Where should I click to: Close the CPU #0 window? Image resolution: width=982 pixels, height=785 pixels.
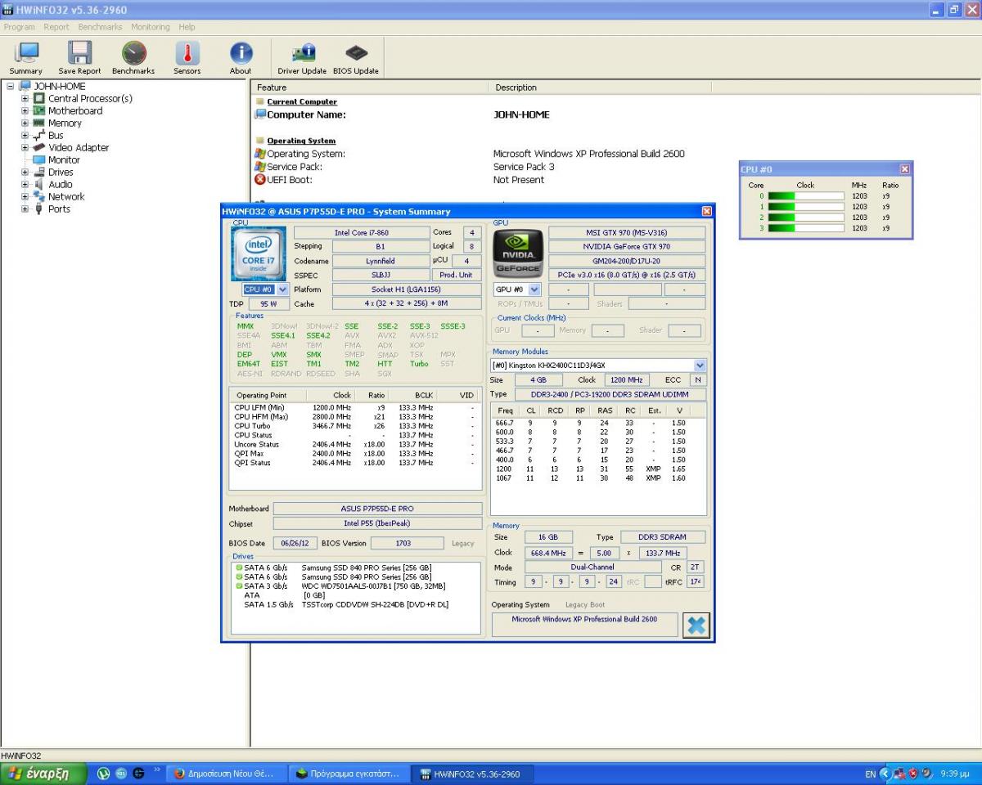(x=904, y=169)
